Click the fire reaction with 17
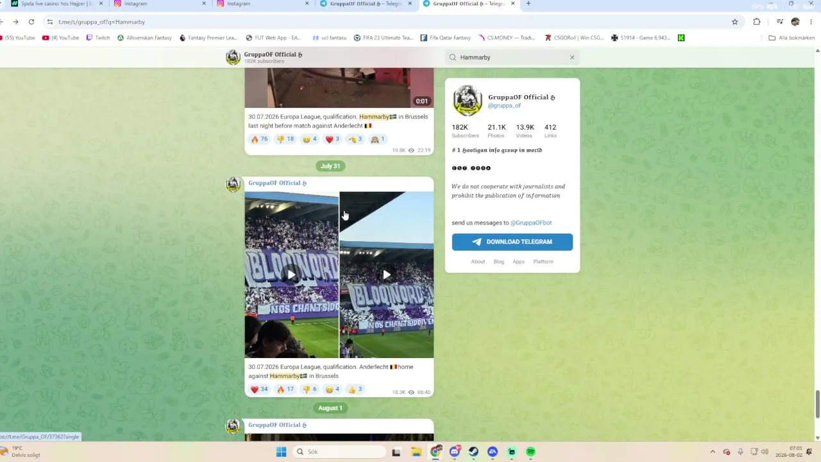The width and height of the screenshot is (821, 462). [285, 389]
